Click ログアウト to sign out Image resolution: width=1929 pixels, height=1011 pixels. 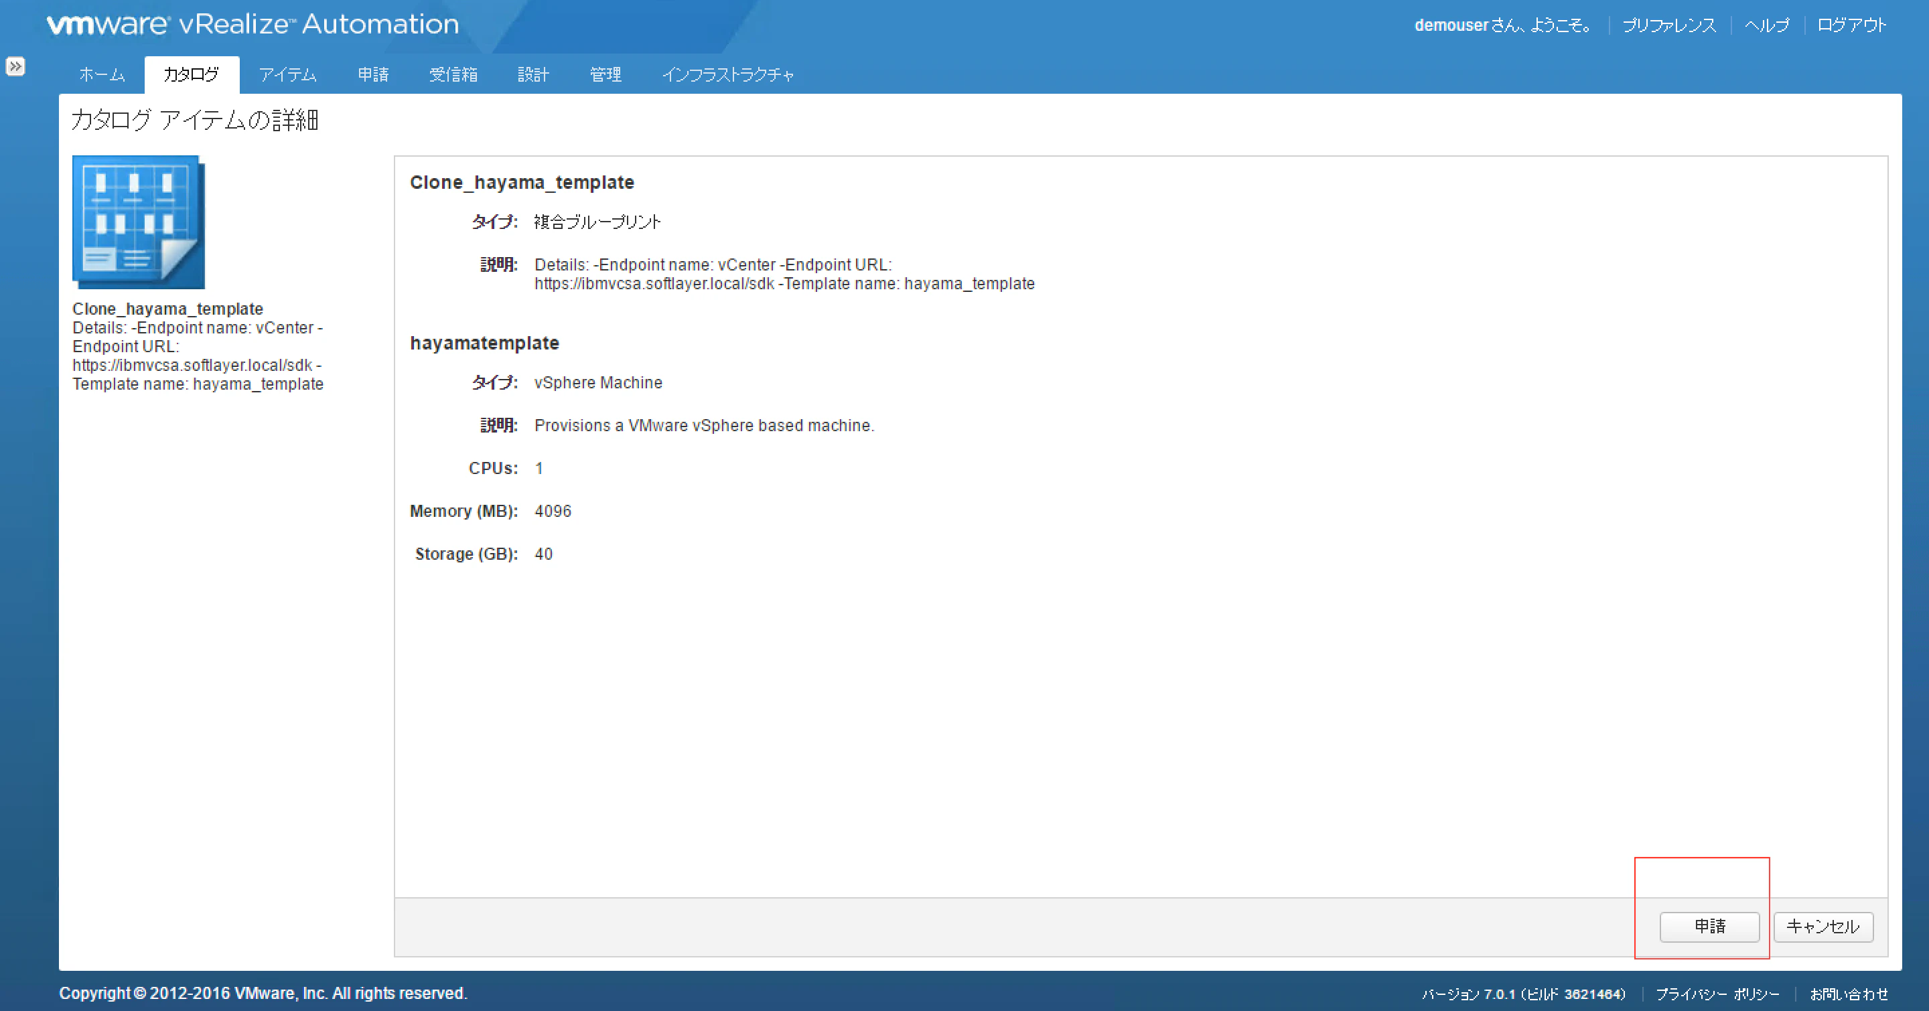[x=1851, y=24]
